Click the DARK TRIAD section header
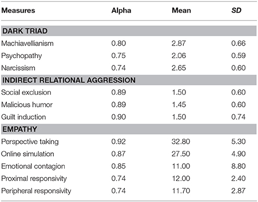Image resolution: width=258 pixels, height=202 pixels. (x=129, y=31)
